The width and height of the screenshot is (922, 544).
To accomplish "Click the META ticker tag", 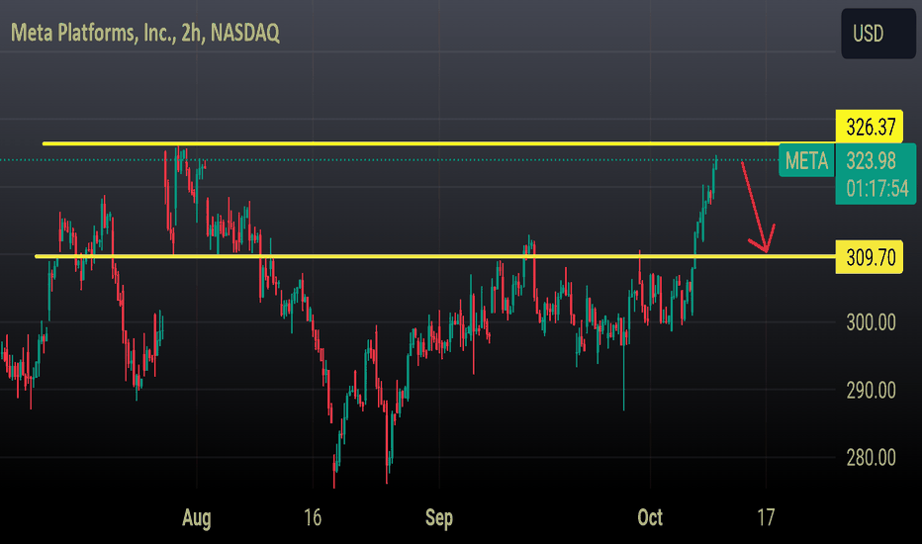I will (806, 160).
